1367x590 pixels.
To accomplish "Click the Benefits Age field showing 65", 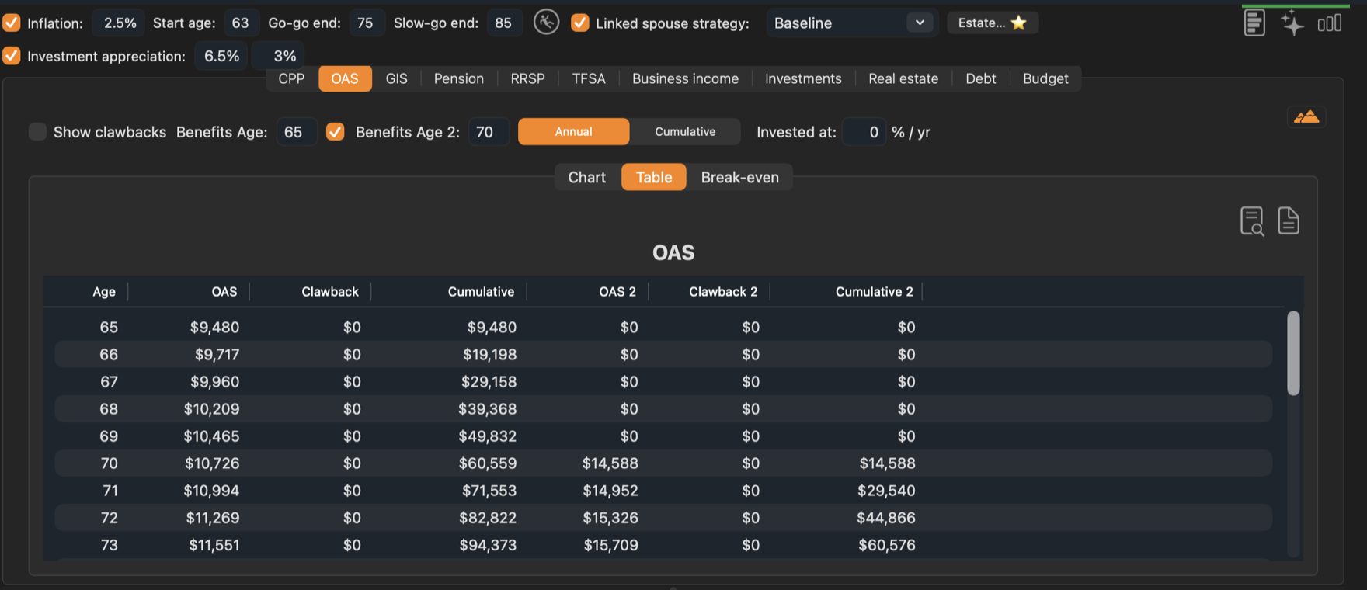I will [x=295, y=131].
